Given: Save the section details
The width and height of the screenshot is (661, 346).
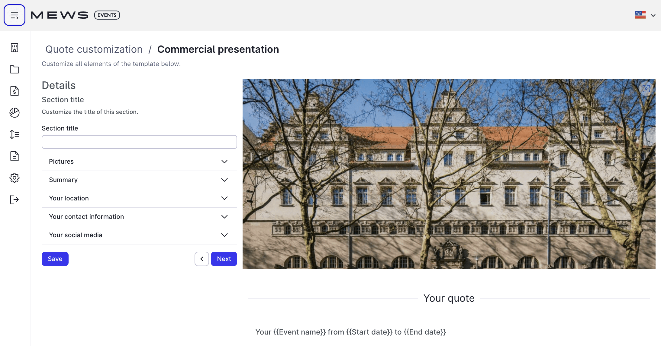Looking at the screenshot, I should (x=55, y=259).
